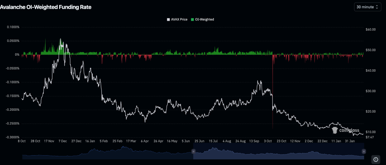Grab the left range slider handle

click(x=193, y=151)
